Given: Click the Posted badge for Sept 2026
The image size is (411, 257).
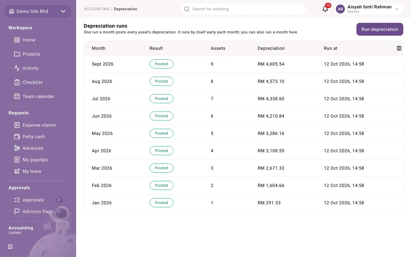Looking at the screenshot, I should click(x=162, y=64).
